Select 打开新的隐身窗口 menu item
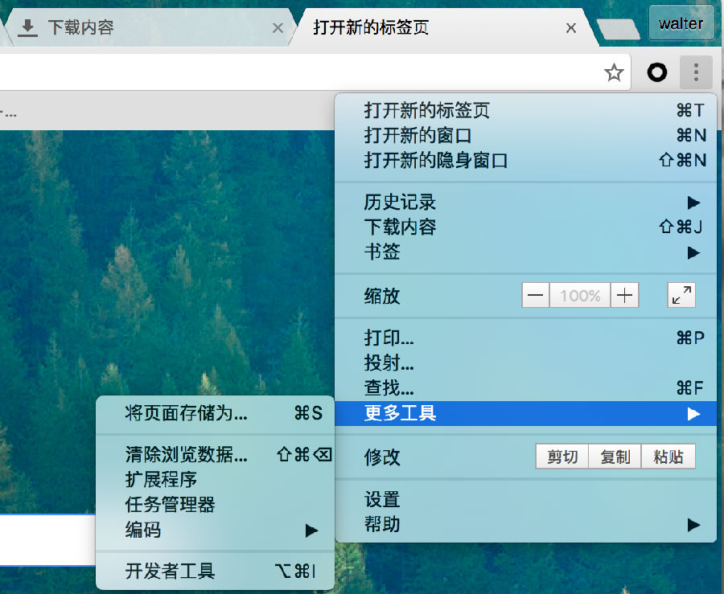The image size is (724, 594). coord(526,161)
